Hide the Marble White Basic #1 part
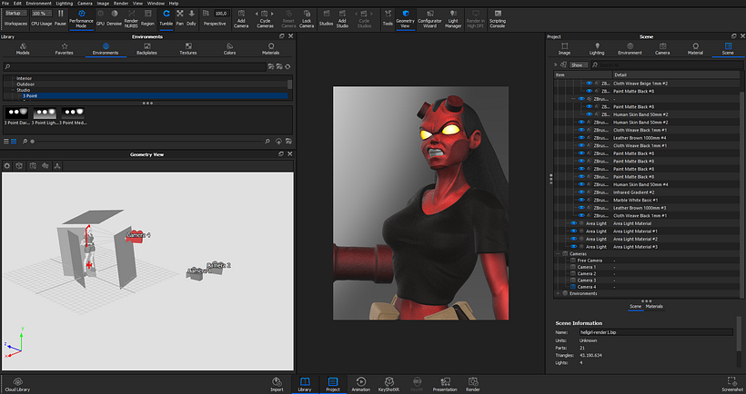 coord(581,200)
